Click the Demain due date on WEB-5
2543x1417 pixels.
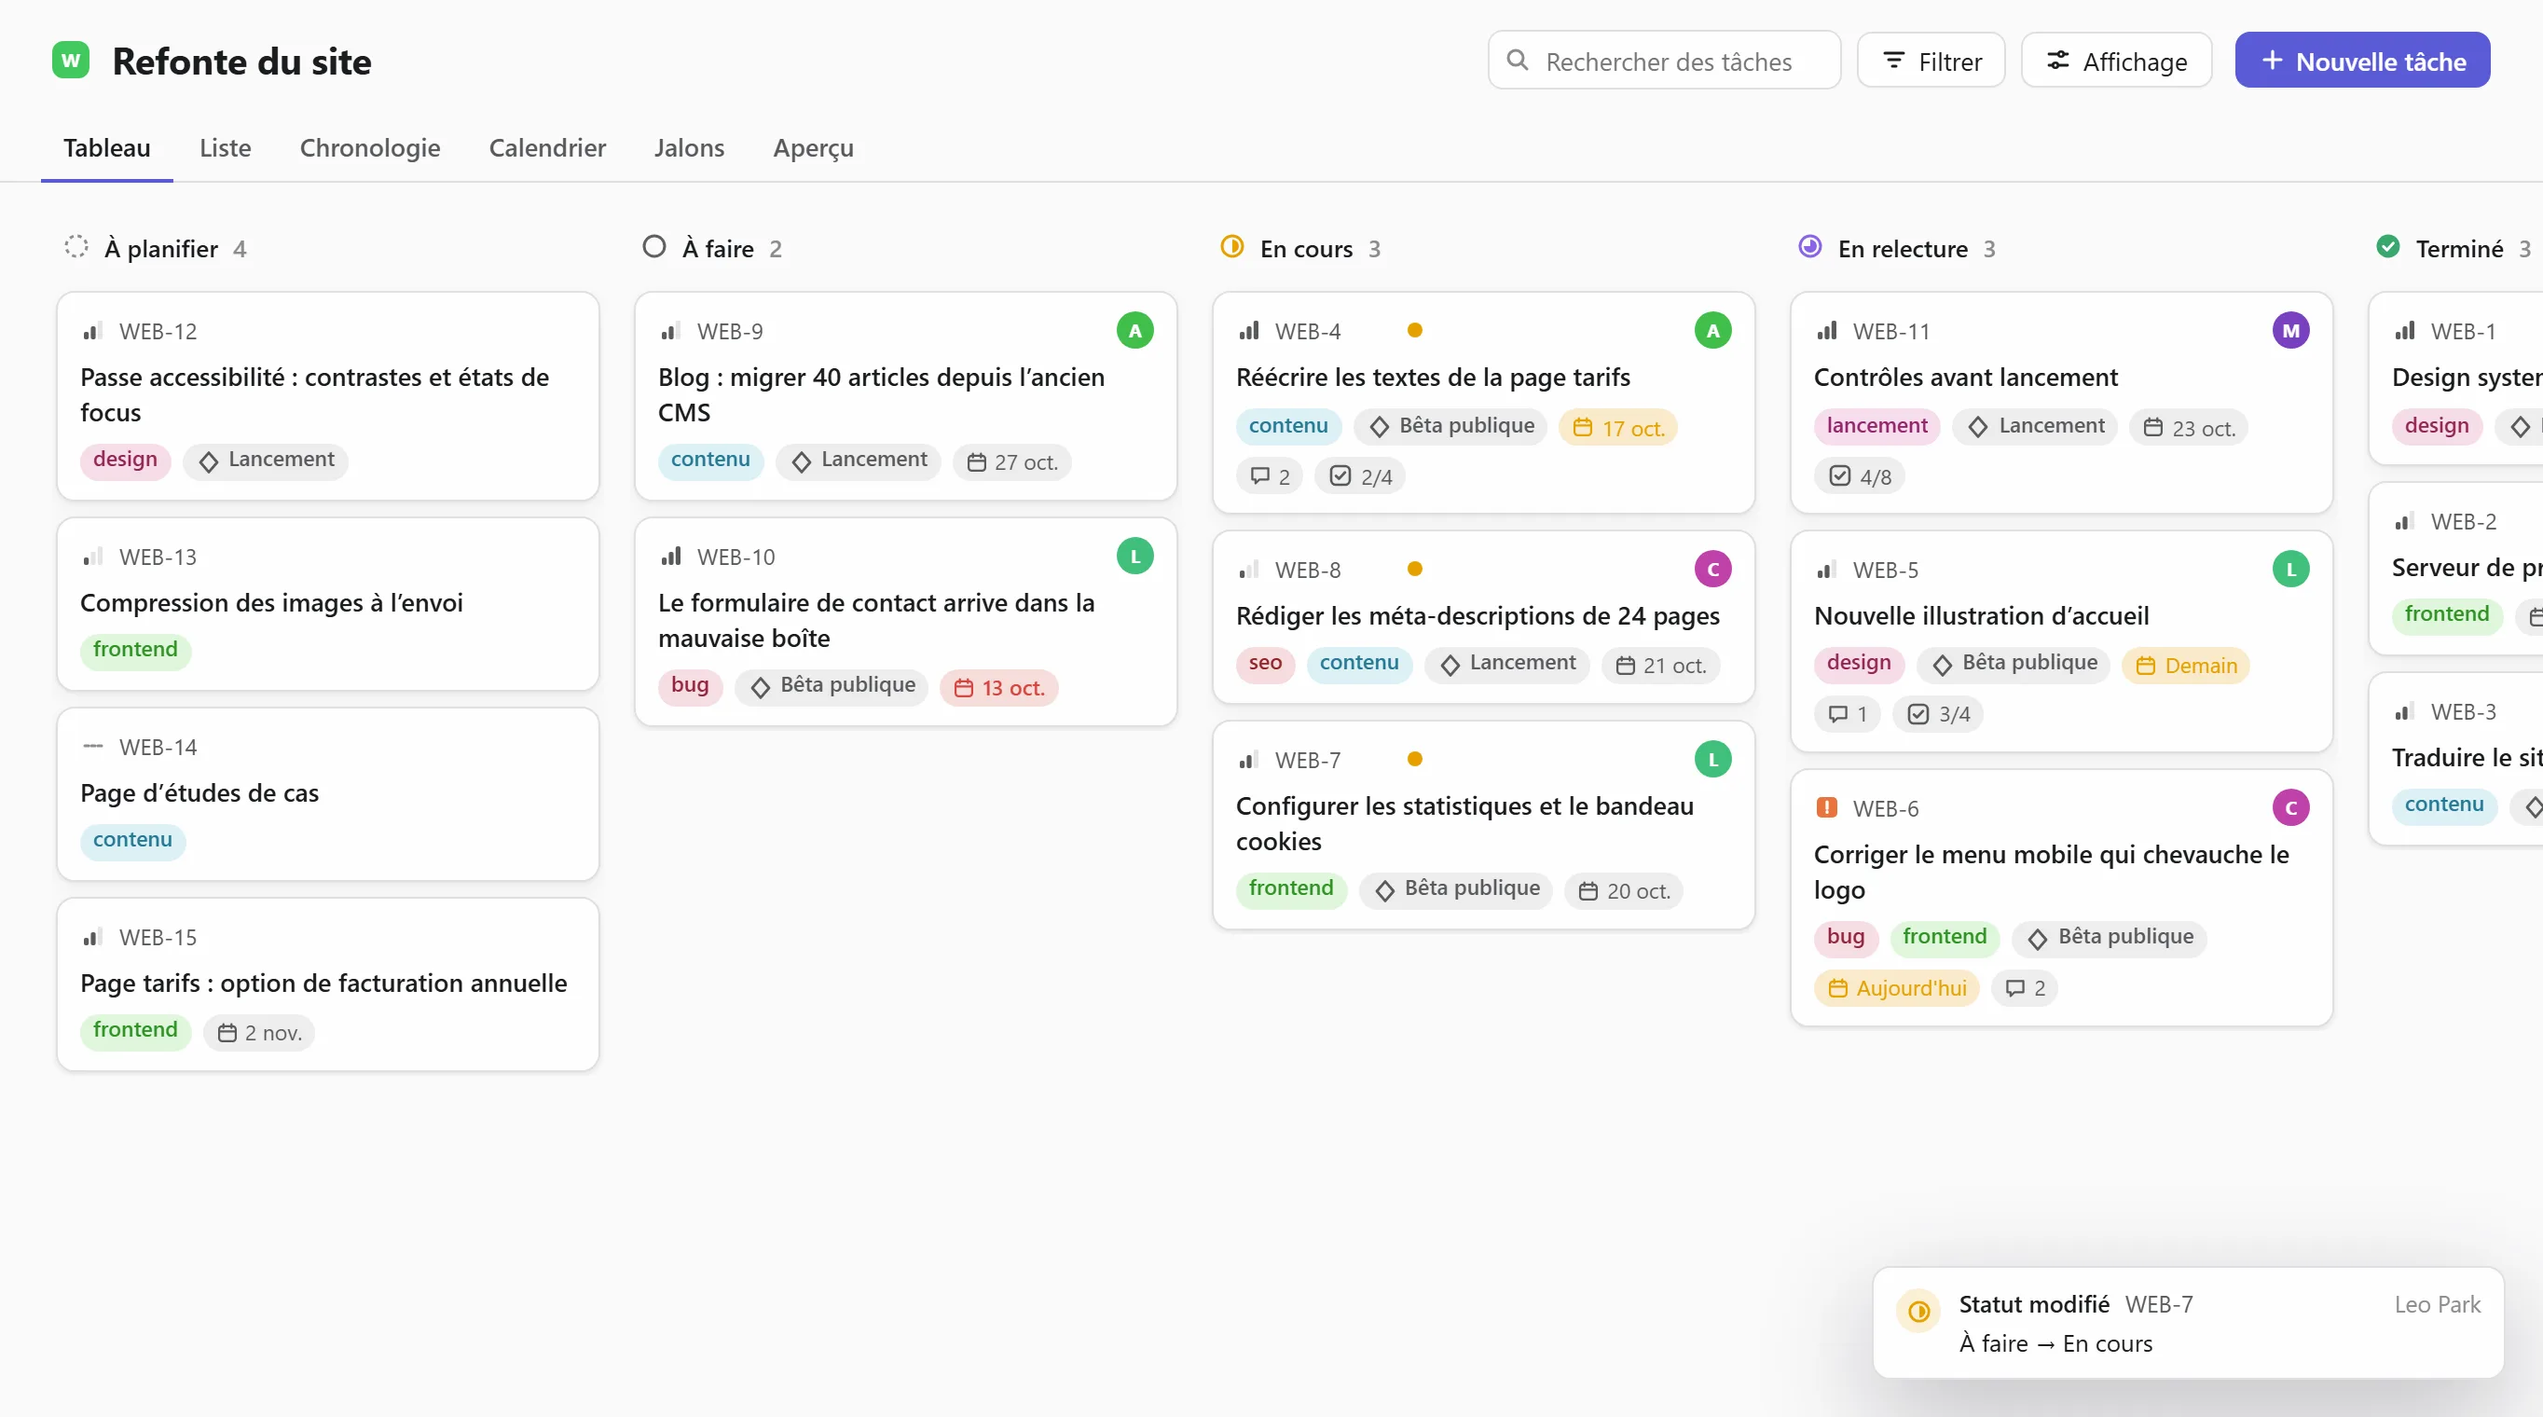2185,665
